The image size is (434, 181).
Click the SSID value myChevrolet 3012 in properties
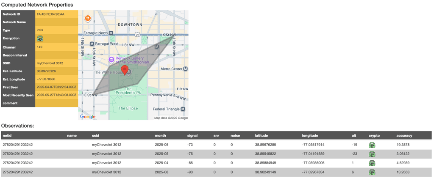point(50,63)
